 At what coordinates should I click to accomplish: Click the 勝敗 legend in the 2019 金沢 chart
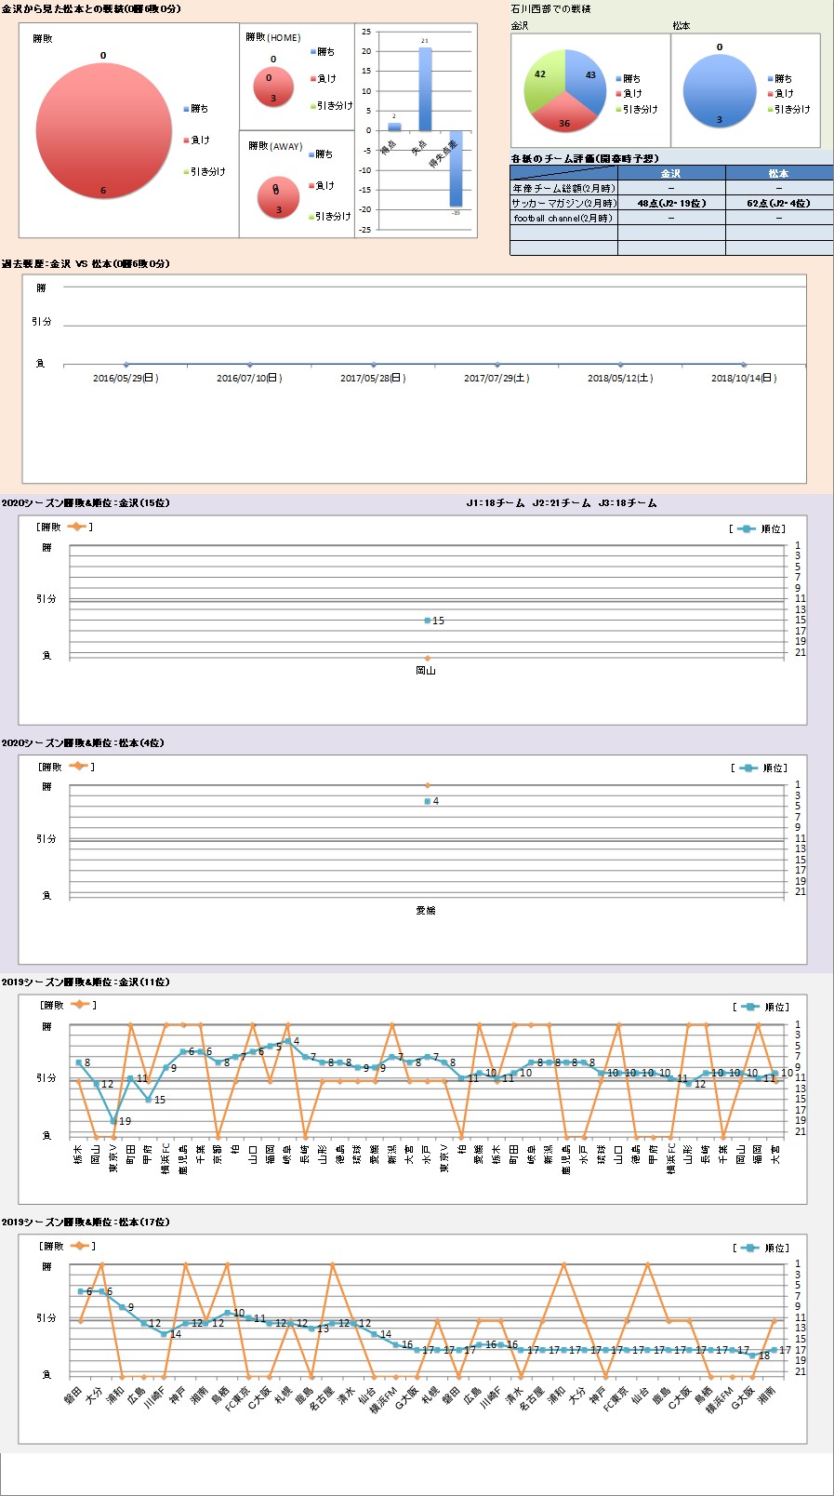(68, 1005)
